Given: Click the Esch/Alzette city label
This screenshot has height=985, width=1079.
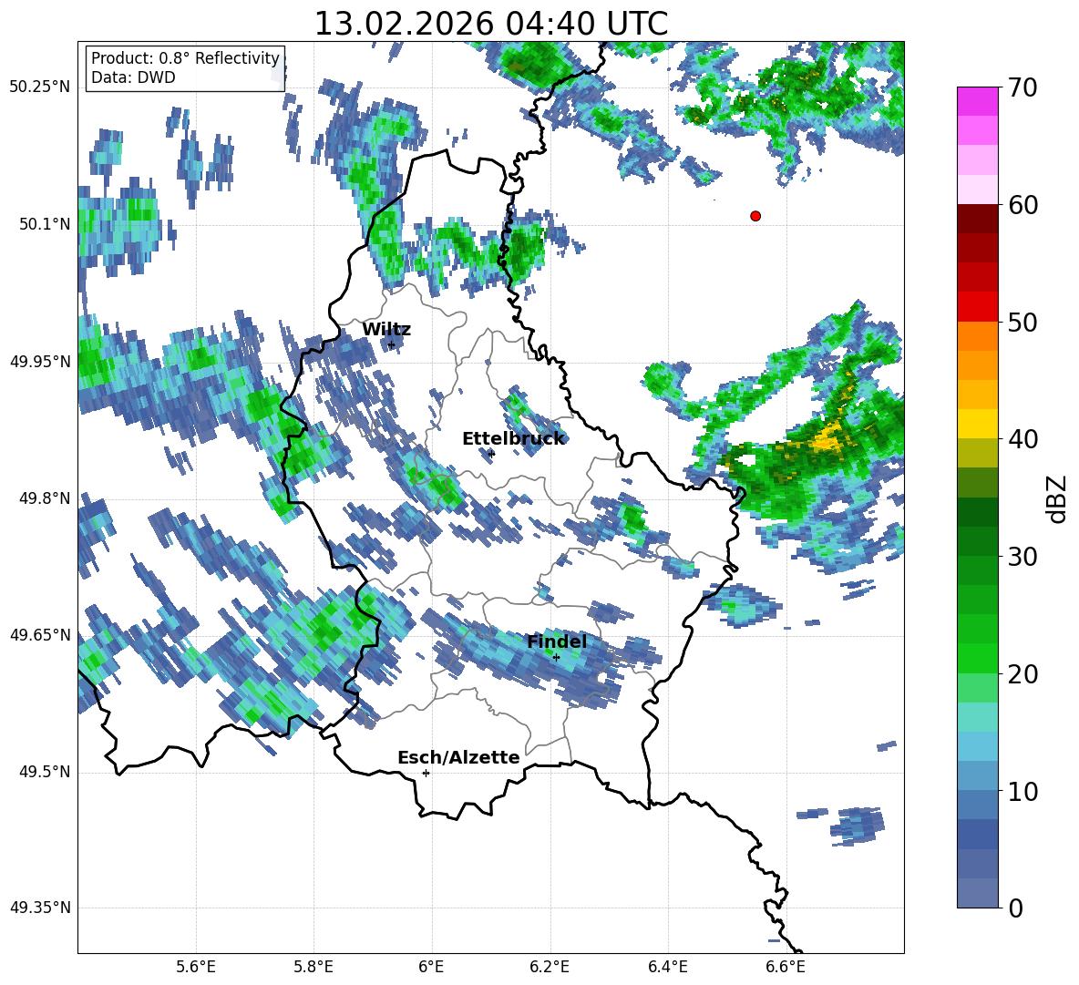Looking at the screenshot, I should [458, 757].
